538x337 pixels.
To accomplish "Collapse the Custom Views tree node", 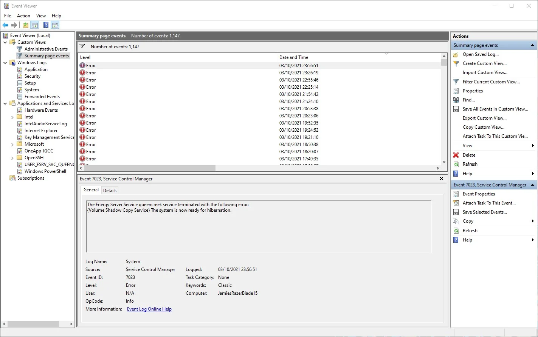I will (x=5, y=42).
